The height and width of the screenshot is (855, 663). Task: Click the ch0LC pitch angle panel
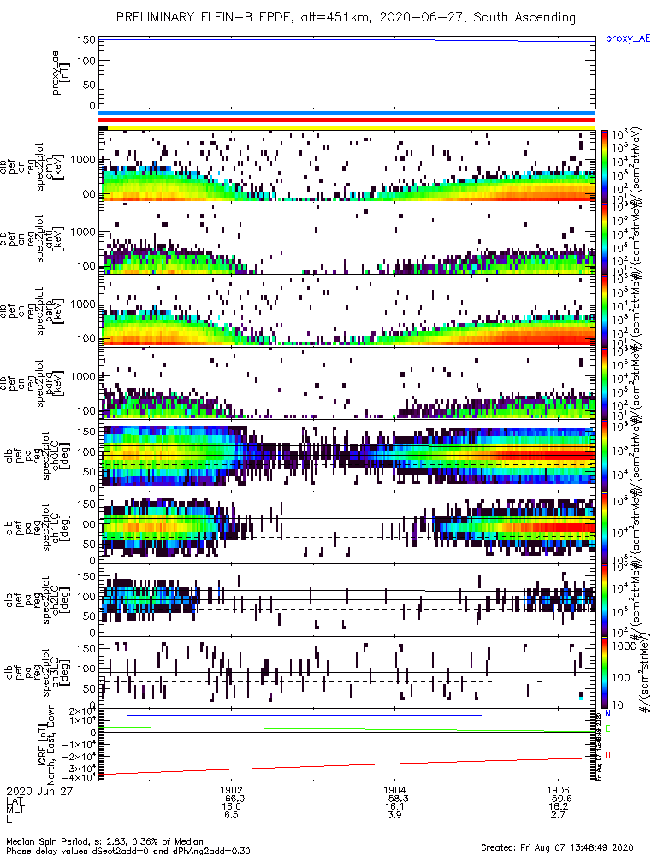click(x=347, y=456)
